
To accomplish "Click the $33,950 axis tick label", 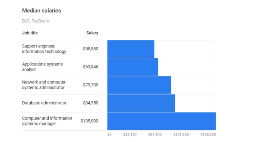I will tap(130, 135).
